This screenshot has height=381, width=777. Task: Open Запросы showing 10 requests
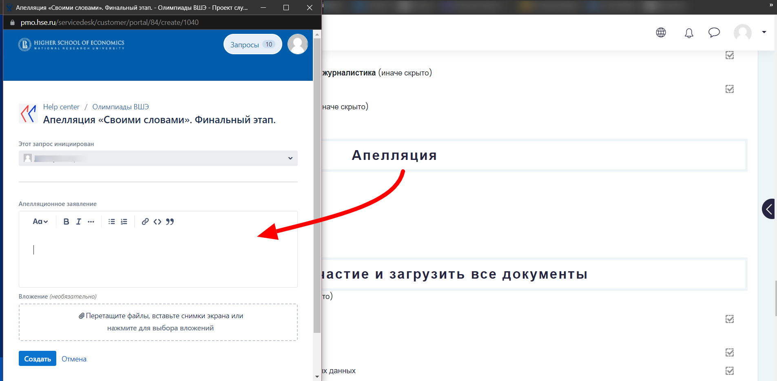[x=252, y=44]
